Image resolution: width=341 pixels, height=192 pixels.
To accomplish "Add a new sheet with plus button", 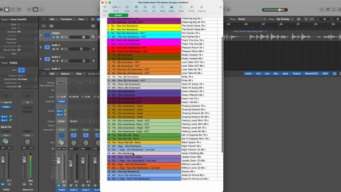I will click(104, 15).
